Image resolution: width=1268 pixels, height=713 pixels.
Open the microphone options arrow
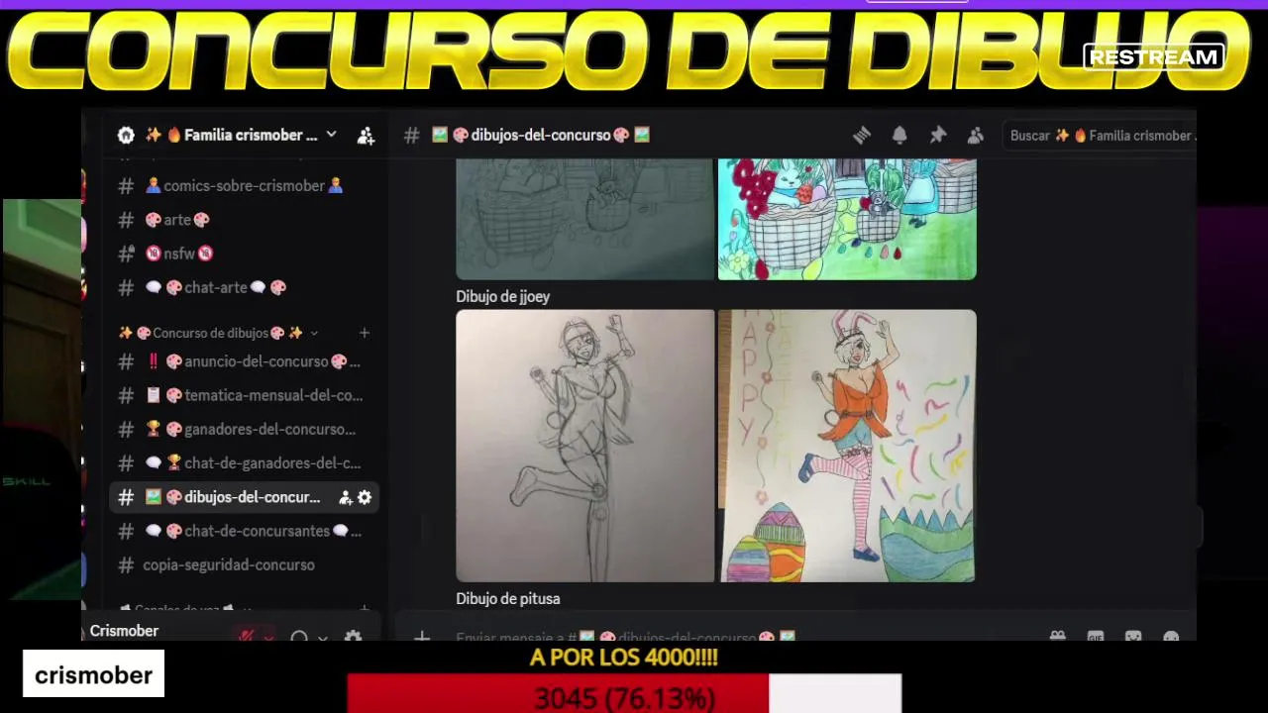click(x=267, y=637)
